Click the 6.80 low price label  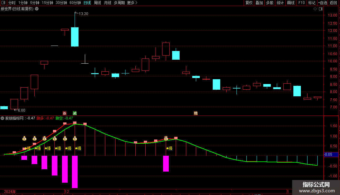[21, 110]
